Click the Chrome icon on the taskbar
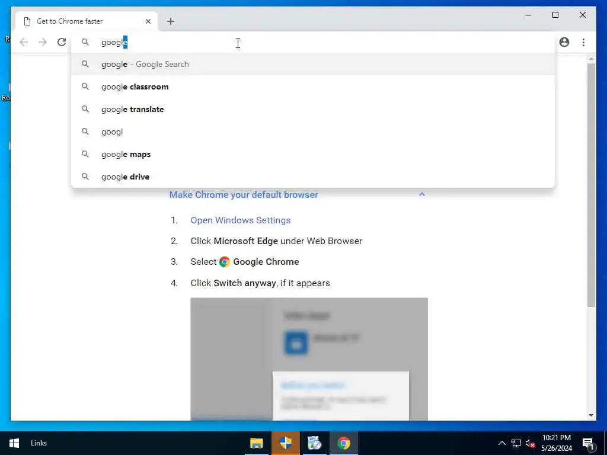 coord(343,443)
